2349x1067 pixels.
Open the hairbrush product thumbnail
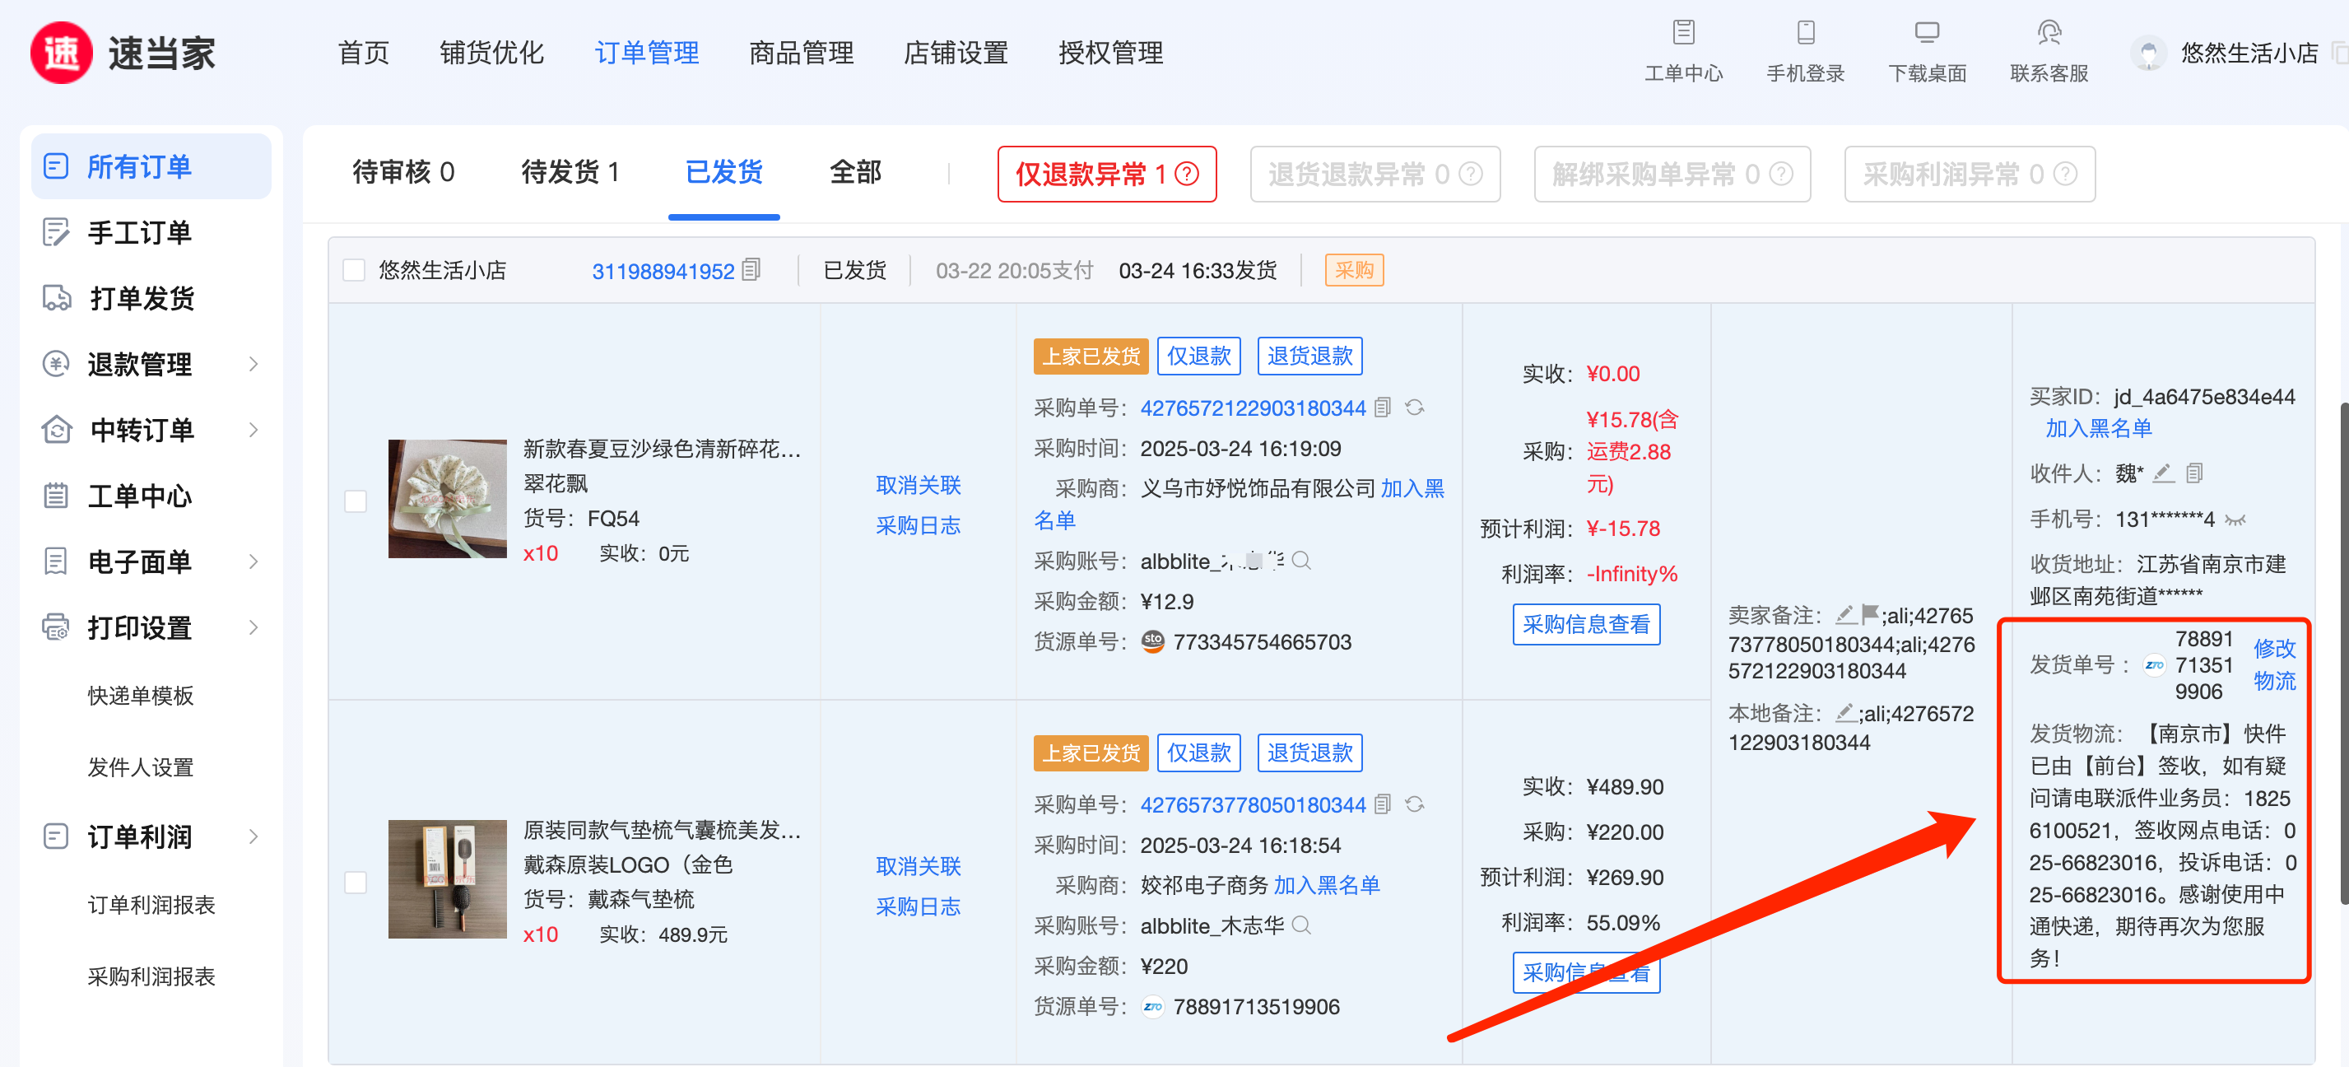pos(447,879)
